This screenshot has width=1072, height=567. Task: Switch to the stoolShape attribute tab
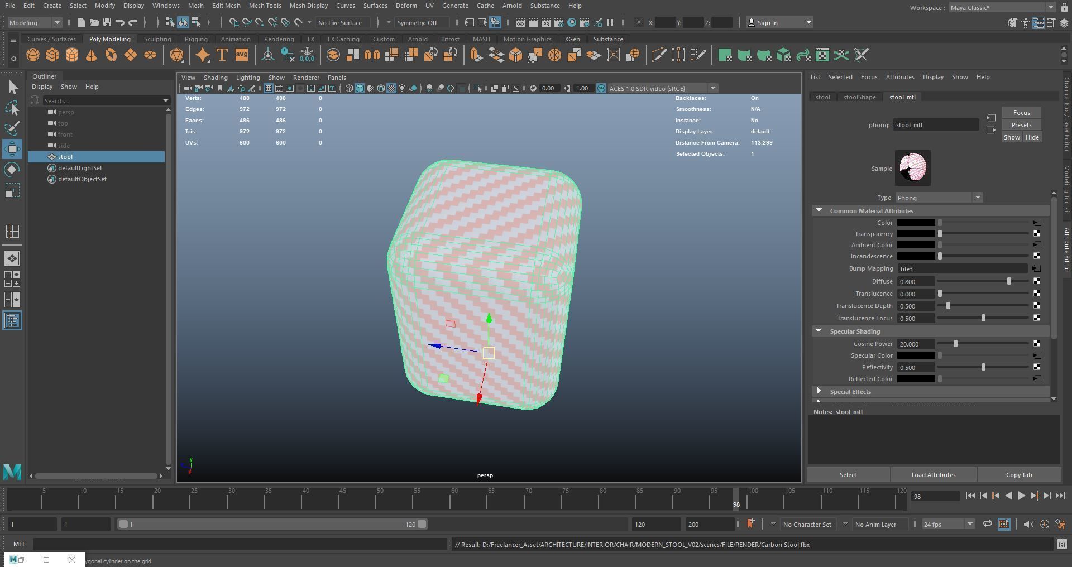tap(859, 97)
